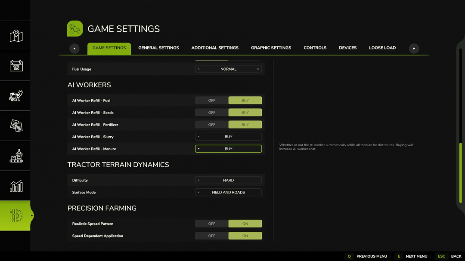Click the Q key hint
The width and height of the screenshot is (465, 261).
(x=349, y=256)
